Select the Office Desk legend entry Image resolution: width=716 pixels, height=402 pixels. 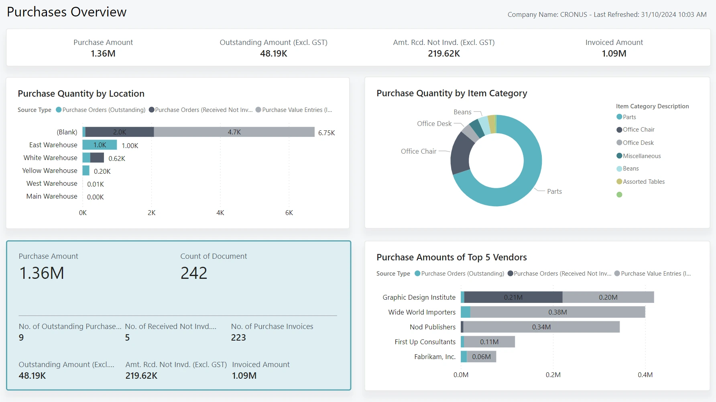638,143
